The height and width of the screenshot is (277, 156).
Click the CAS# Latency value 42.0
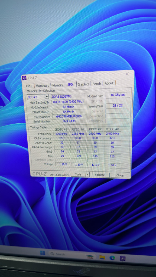tap(112, 138)
